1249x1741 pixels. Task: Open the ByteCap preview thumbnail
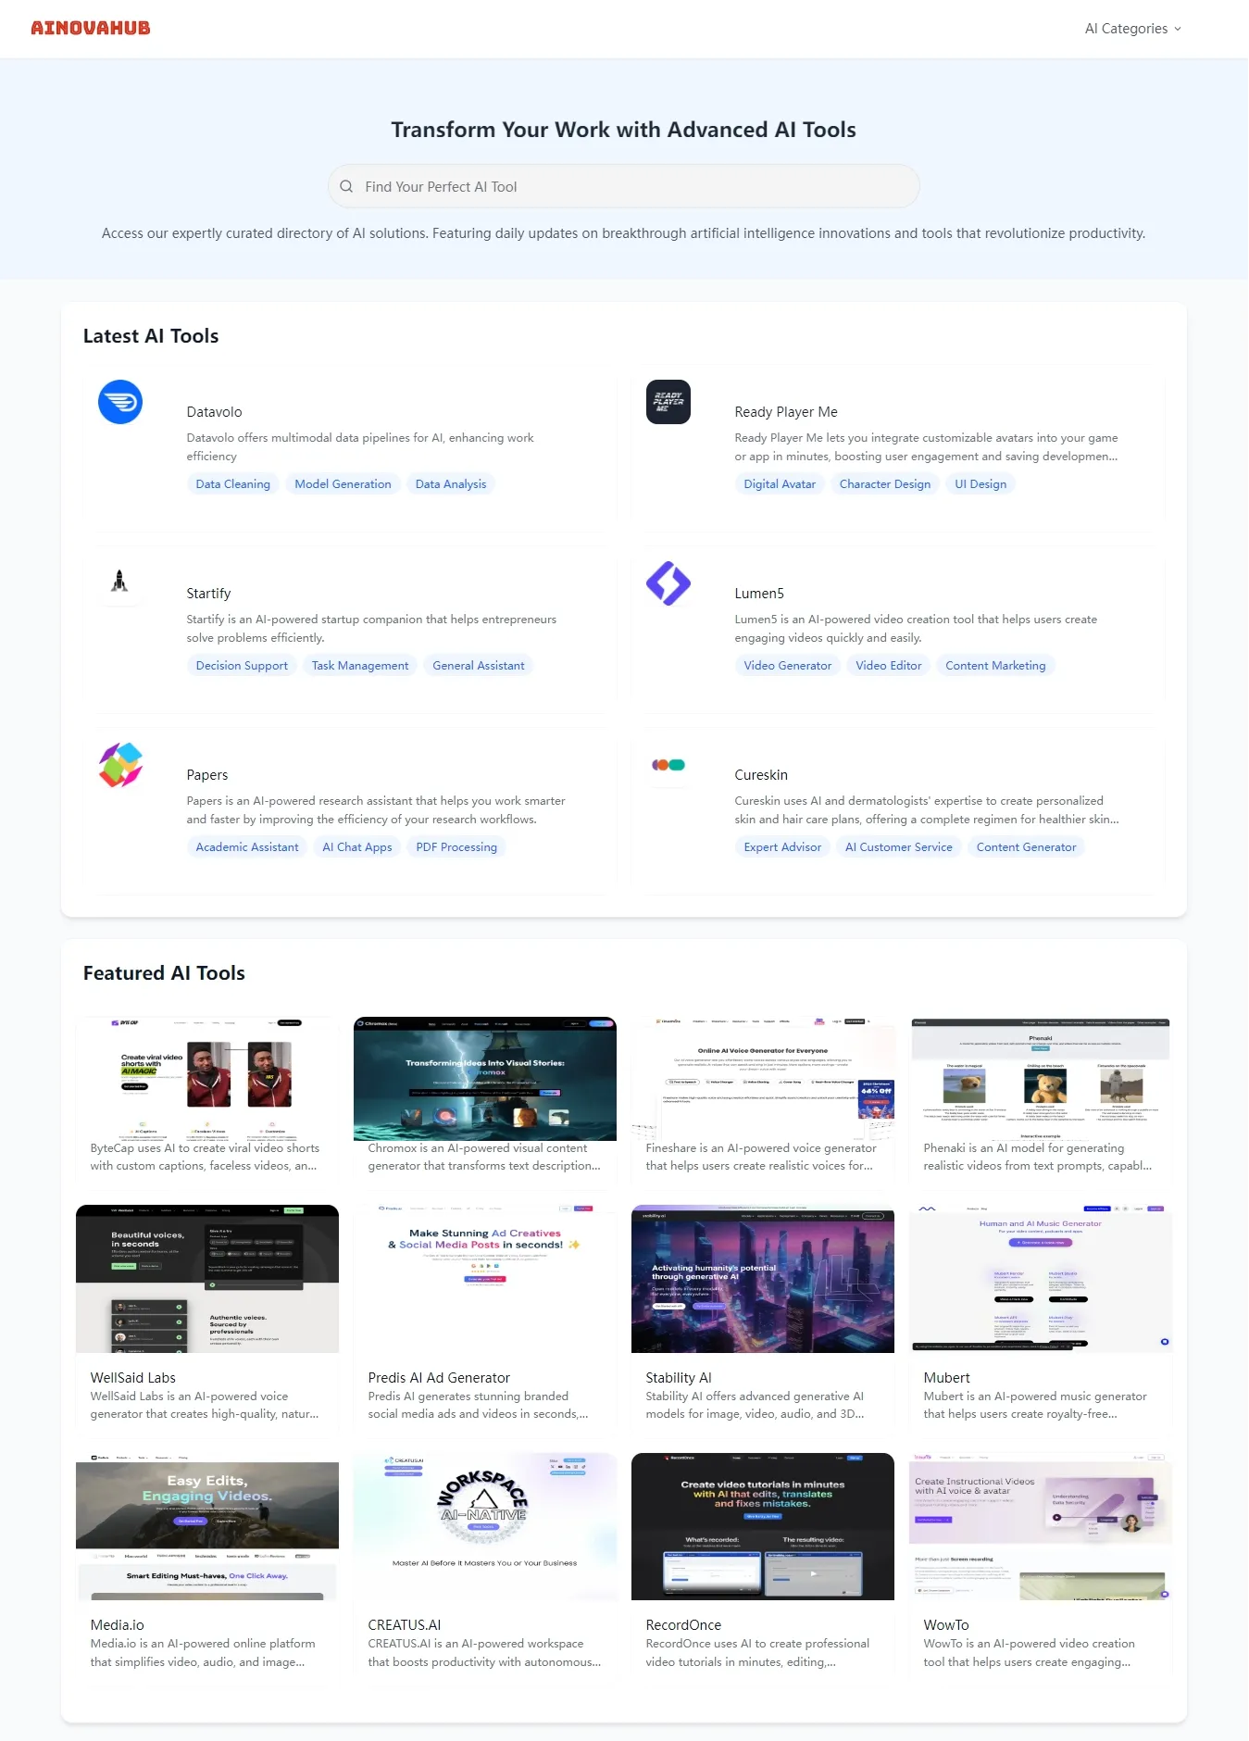click(207, 1079)
